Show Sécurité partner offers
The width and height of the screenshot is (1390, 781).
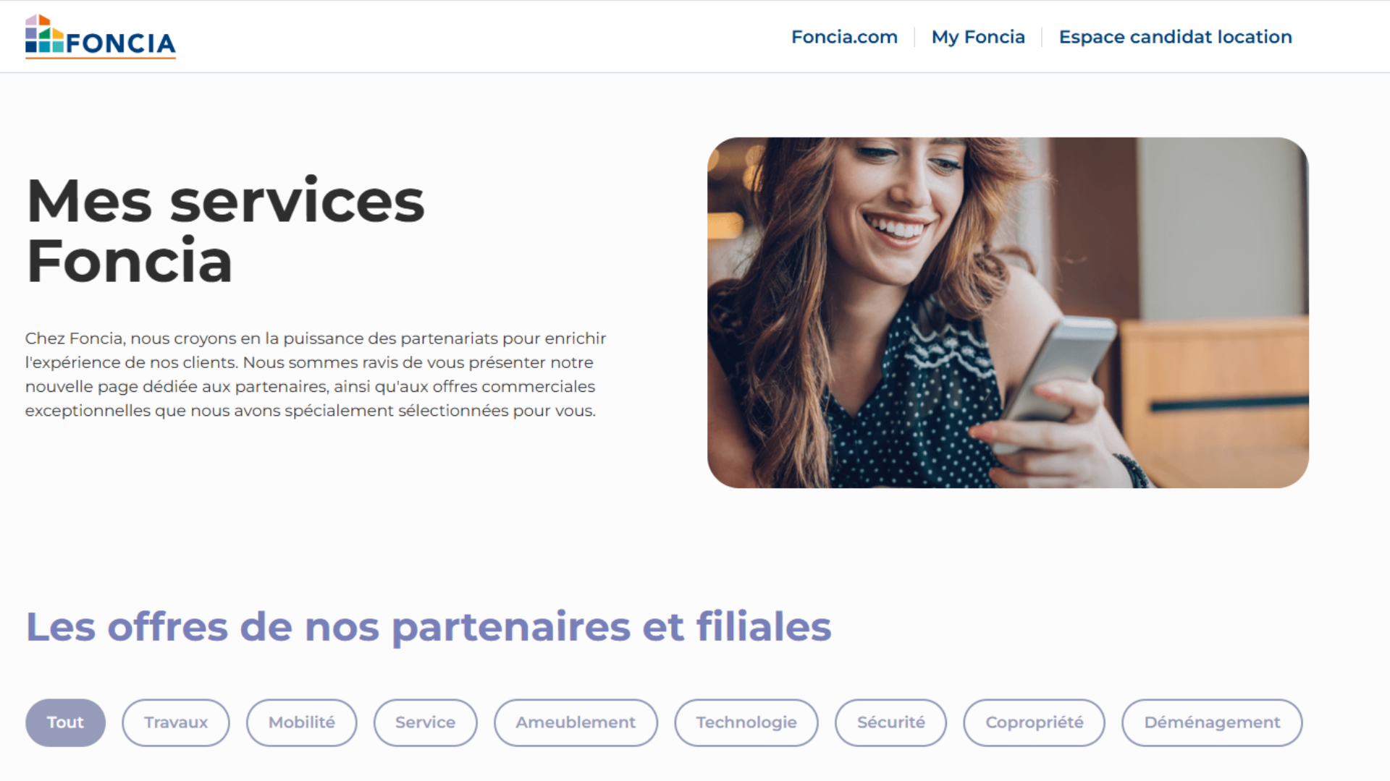coord(891,722)
